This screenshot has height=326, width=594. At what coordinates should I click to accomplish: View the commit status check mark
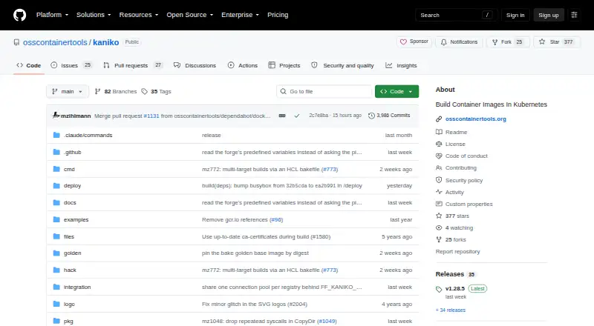[296, 116]
